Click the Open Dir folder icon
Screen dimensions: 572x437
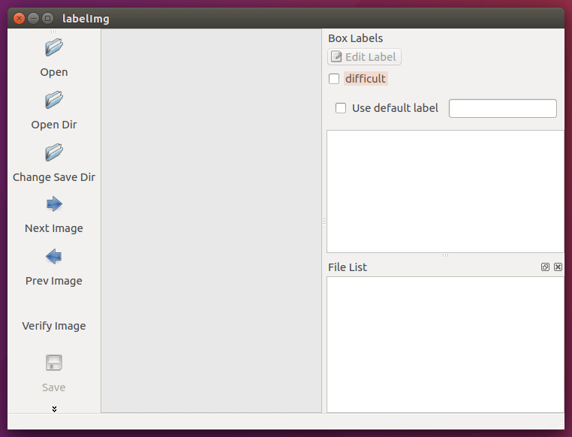(54, 100)
